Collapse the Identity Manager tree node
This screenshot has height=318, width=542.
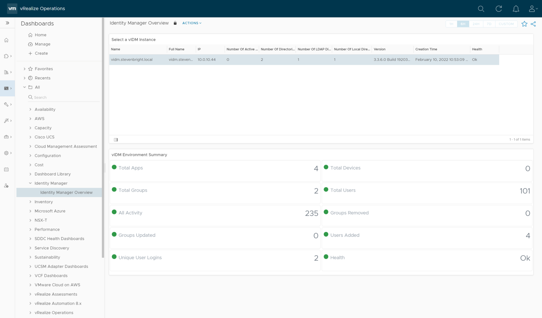tap(30, 183)
